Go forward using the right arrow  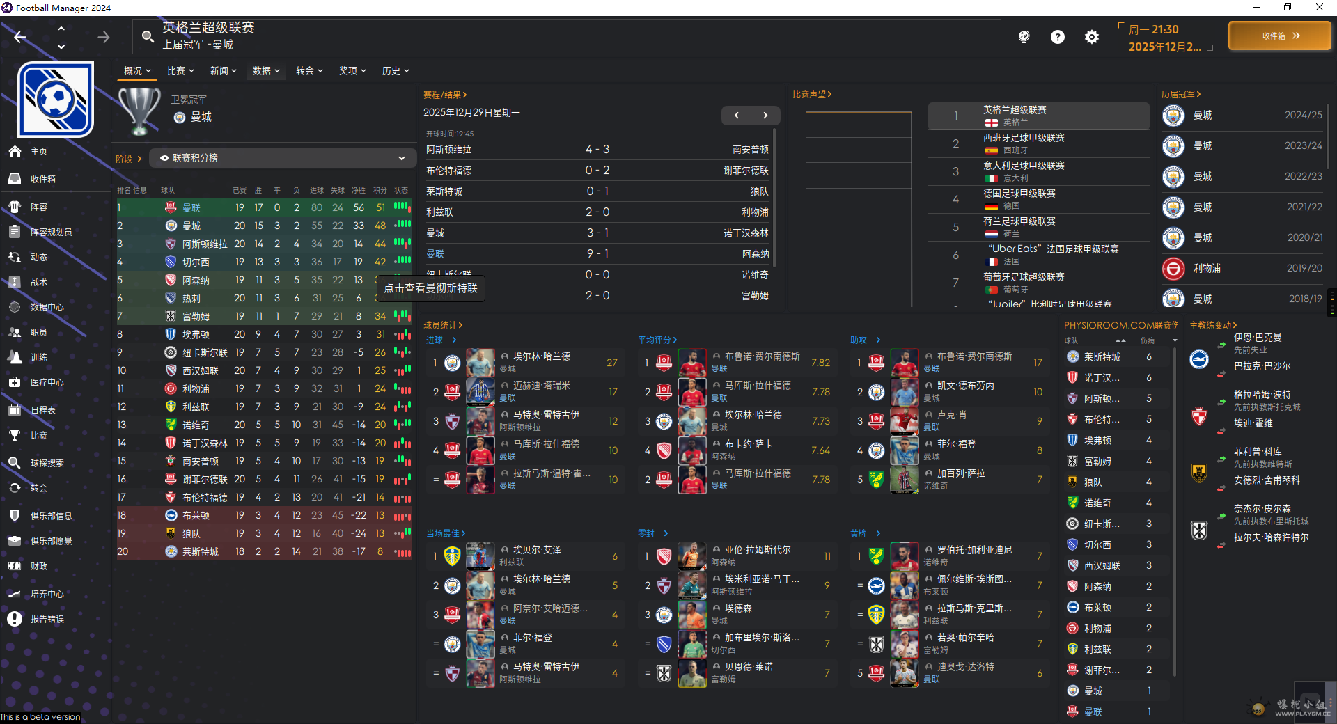click(x=103, y=37)
